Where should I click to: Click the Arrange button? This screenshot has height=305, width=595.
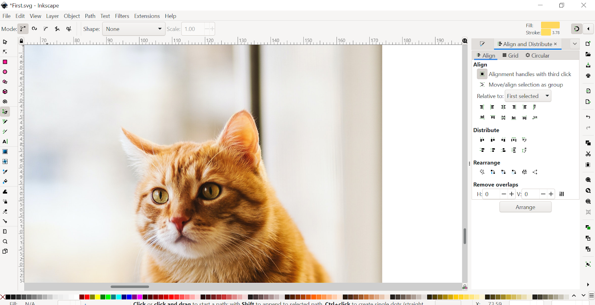525,207
